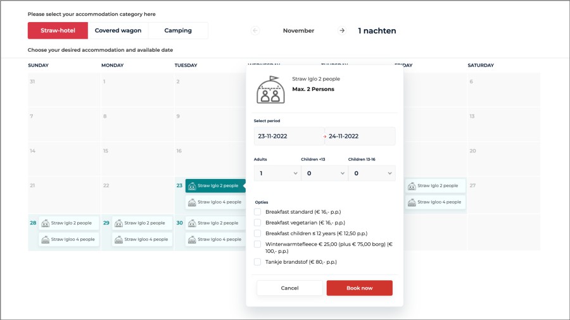Cancel the booking dialog
The width and height of the screenshot is (570, 320).
click(289, 288)
